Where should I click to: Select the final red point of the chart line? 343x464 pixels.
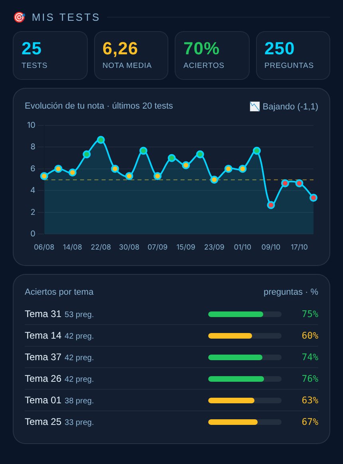point(313,198)
